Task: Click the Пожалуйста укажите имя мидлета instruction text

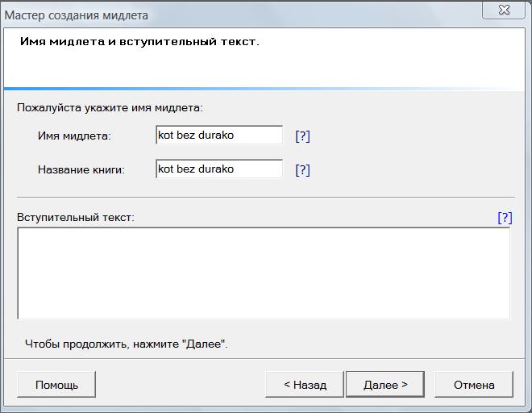Action: click(110, 107)
